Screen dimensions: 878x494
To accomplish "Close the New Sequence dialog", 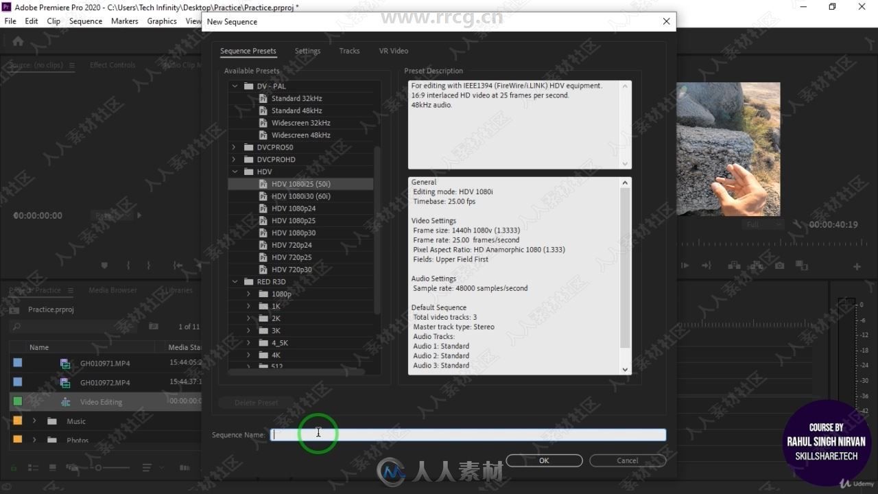I will 666,21.
